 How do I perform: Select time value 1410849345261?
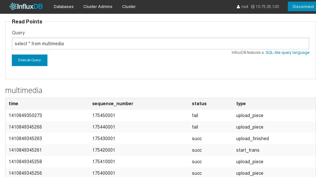[25, 150]
